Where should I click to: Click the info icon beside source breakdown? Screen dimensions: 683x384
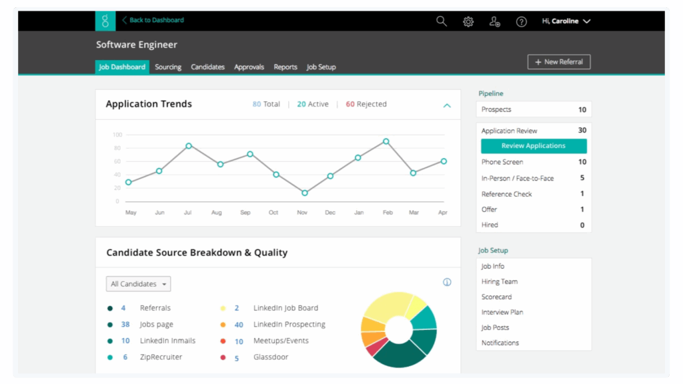(x=447, y=282)
